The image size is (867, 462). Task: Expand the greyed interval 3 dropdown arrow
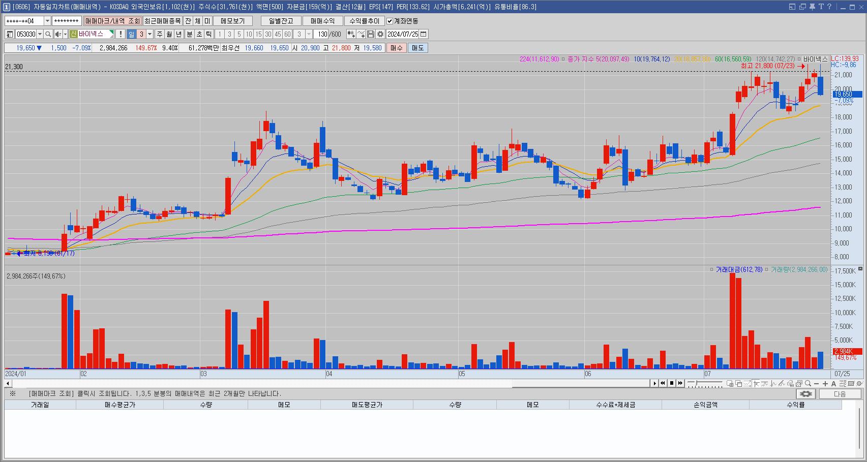click(x=309, y=34)
